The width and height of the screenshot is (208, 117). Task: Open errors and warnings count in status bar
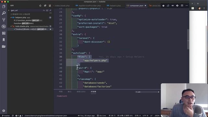point(19,116)
